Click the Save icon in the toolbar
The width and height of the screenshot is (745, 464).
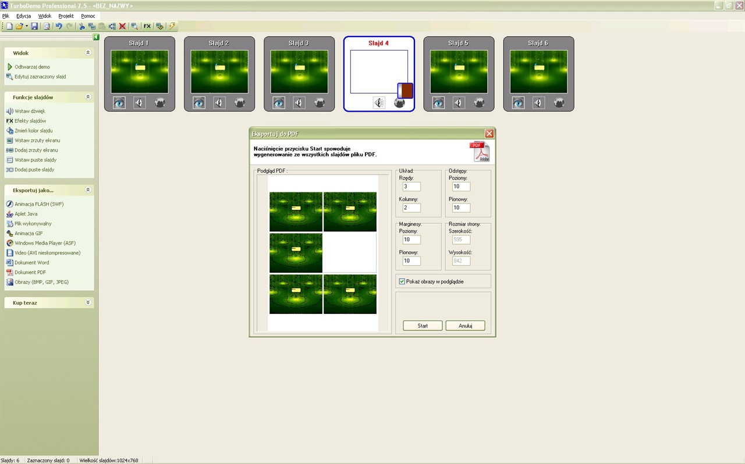[x=34, y=26]
